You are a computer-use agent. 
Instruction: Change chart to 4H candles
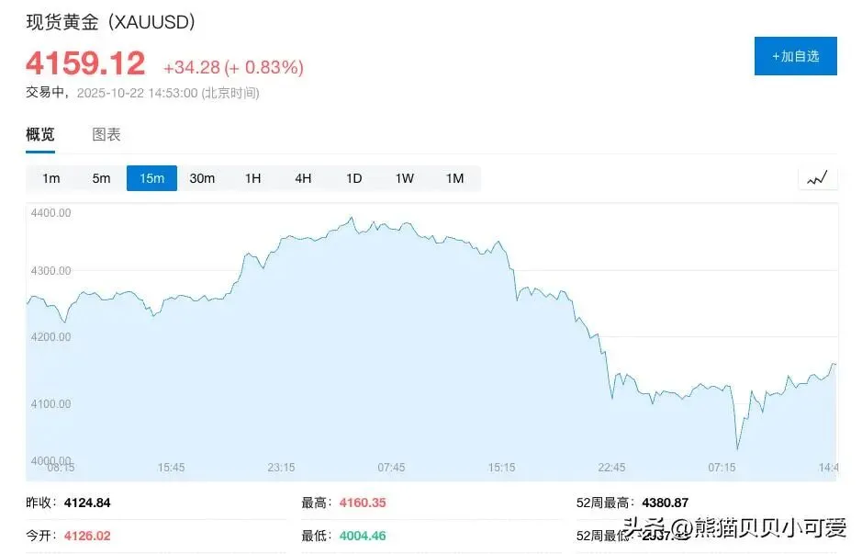pyautogui.click(x=303, y=178)
